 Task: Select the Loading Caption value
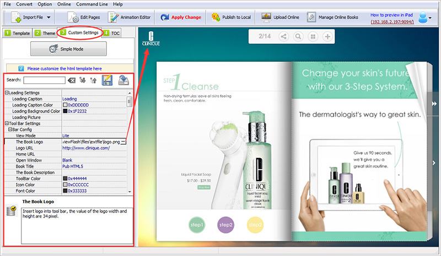(x=94, y=99)
